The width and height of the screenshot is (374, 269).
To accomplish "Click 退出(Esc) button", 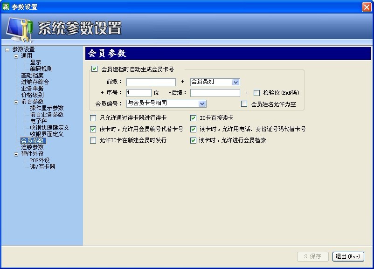I will coord(348,256).
